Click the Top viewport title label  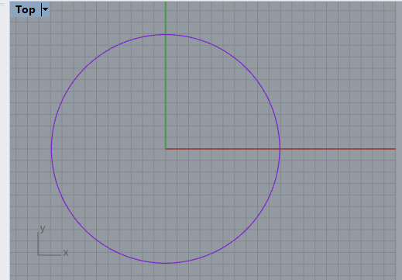26,10
